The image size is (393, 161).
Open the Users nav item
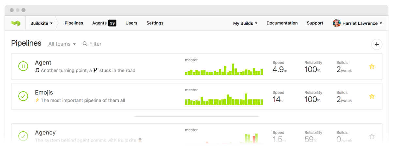click(x=131, y=23)
